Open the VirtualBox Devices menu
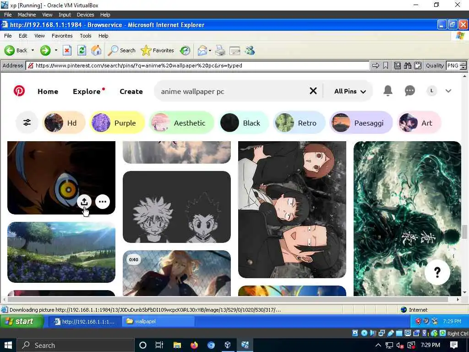The height and width of the screenshot is (352, 469). click(x=85, y=15)
